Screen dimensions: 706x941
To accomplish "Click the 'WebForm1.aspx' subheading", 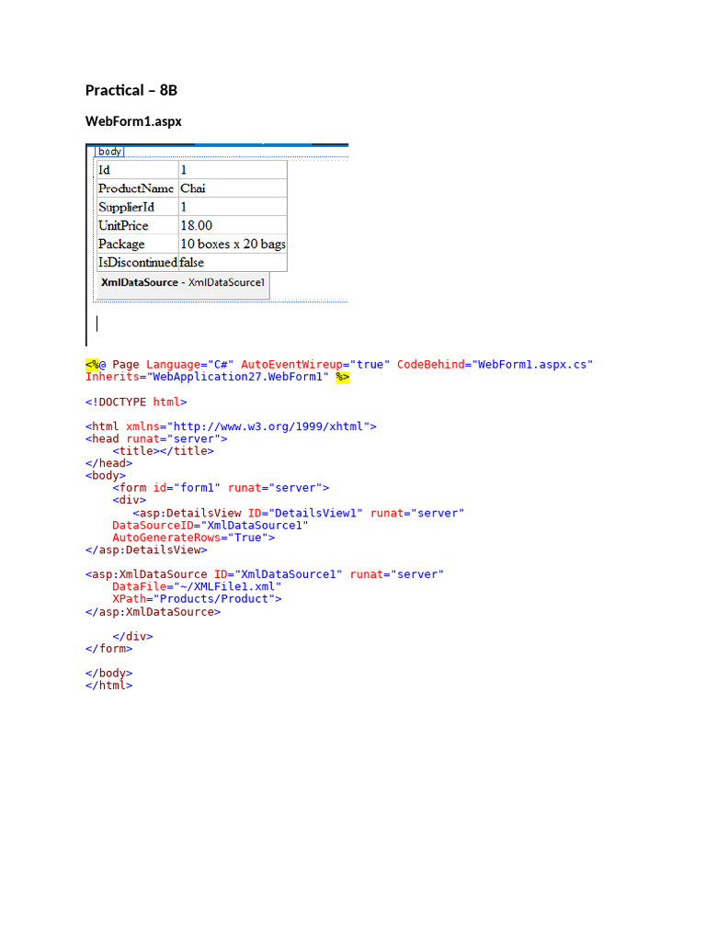I will 133,121.
